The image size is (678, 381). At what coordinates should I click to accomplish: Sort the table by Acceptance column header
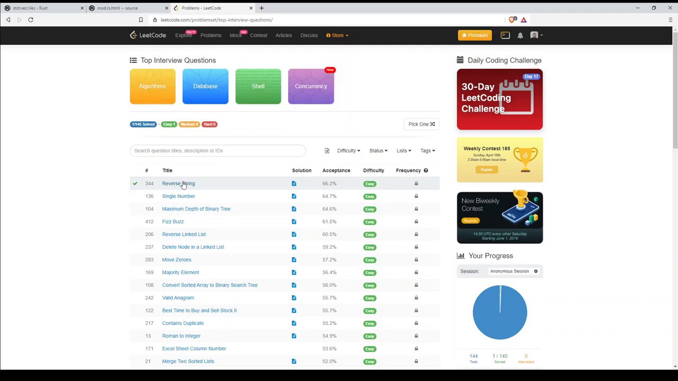point(336,170)
